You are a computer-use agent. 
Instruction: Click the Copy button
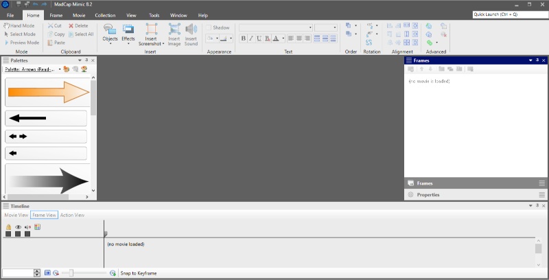pyautogui.click(x=56, y=34)
